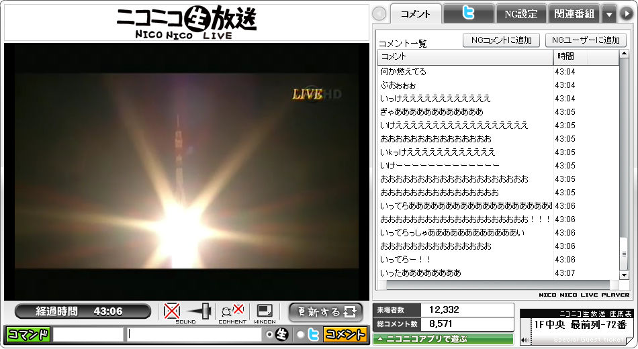
Task: Adjust the volume slider knob
Action: point(206,311)
